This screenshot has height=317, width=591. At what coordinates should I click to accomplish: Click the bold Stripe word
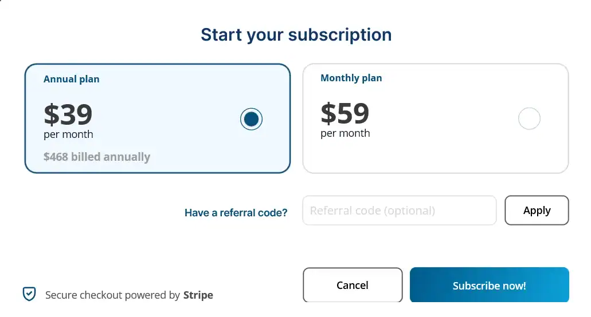point(198,295)
